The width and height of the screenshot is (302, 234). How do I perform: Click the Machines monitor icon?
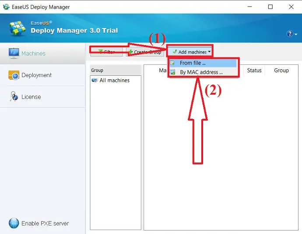click(14, 53)
